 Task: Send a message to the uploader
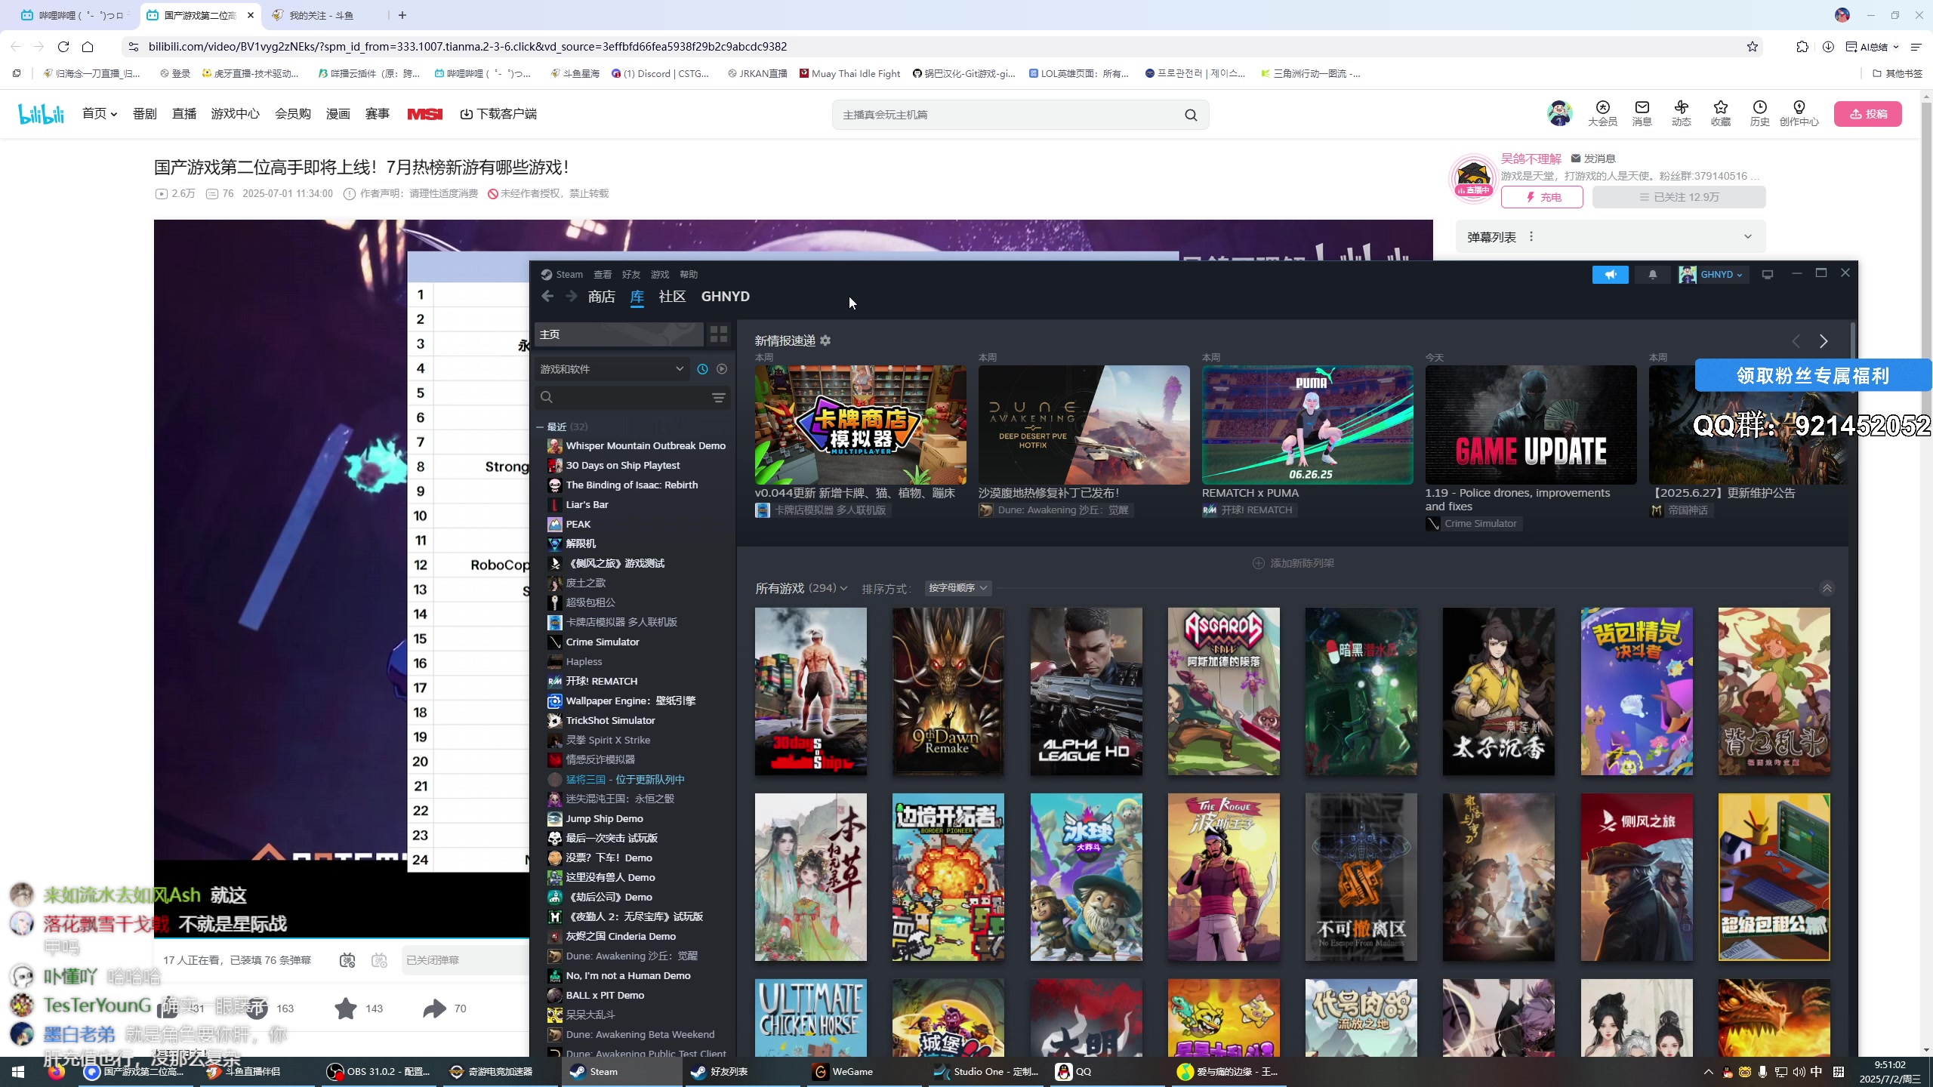coord(1593,159)
